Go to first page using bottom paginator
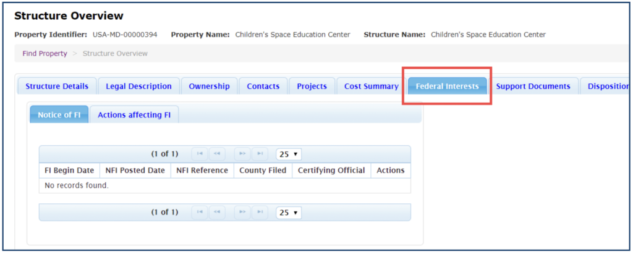Image resolution: width=633 pixels, height=254 pixels. [x=200, y=213]
